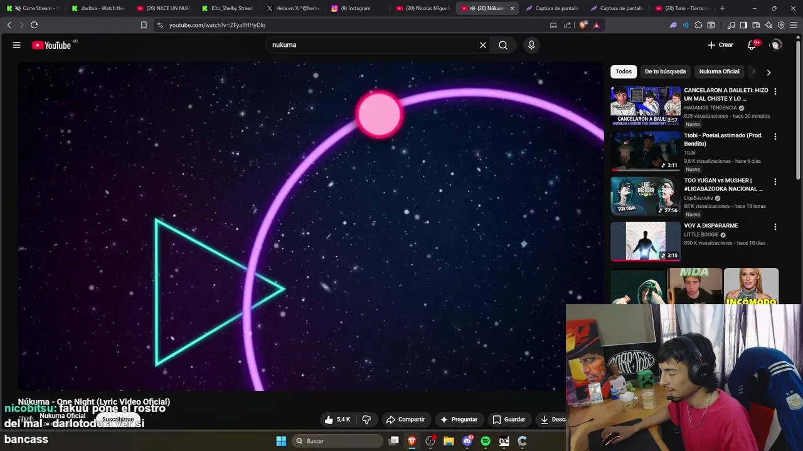Screen dimensions: 803x451
Task: Like the video with thumbs up
Action: coord(338,420)
